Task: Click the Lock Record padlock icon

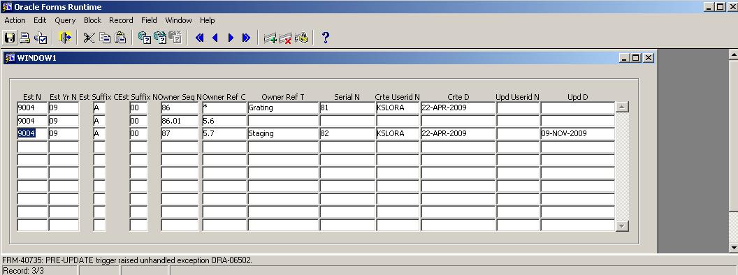Action: (x=301, y=38)
